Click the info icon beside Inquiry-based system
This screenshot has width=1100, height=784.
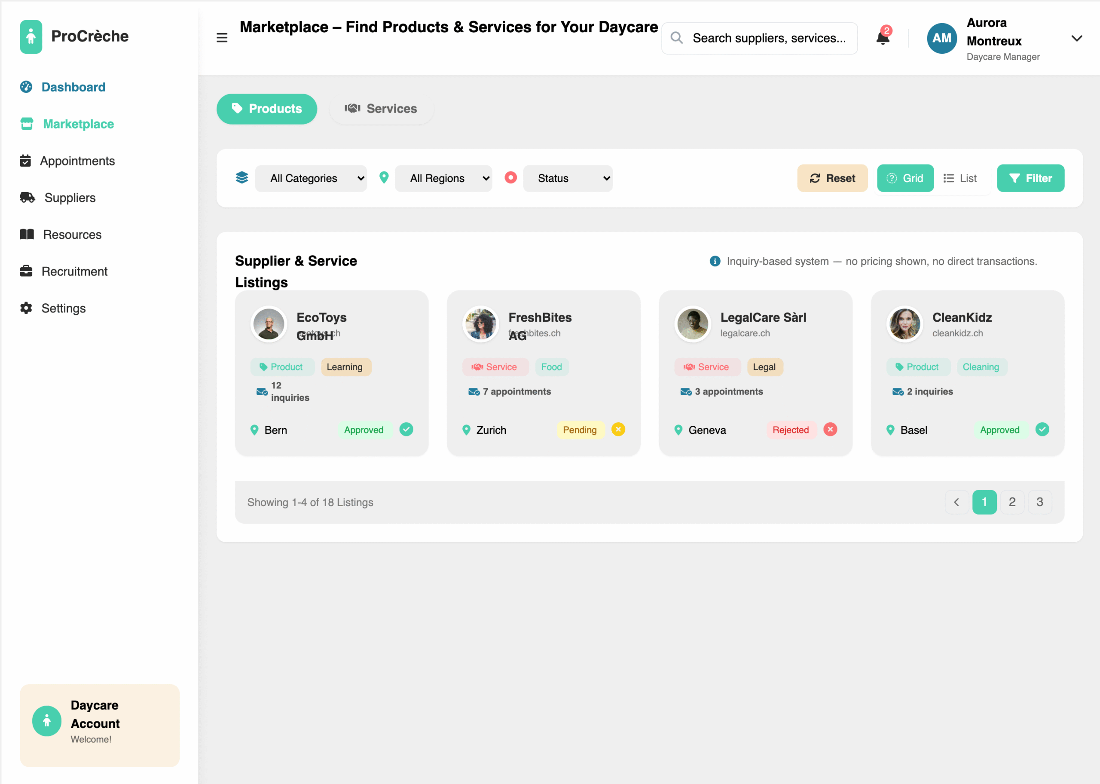[715, 261]
